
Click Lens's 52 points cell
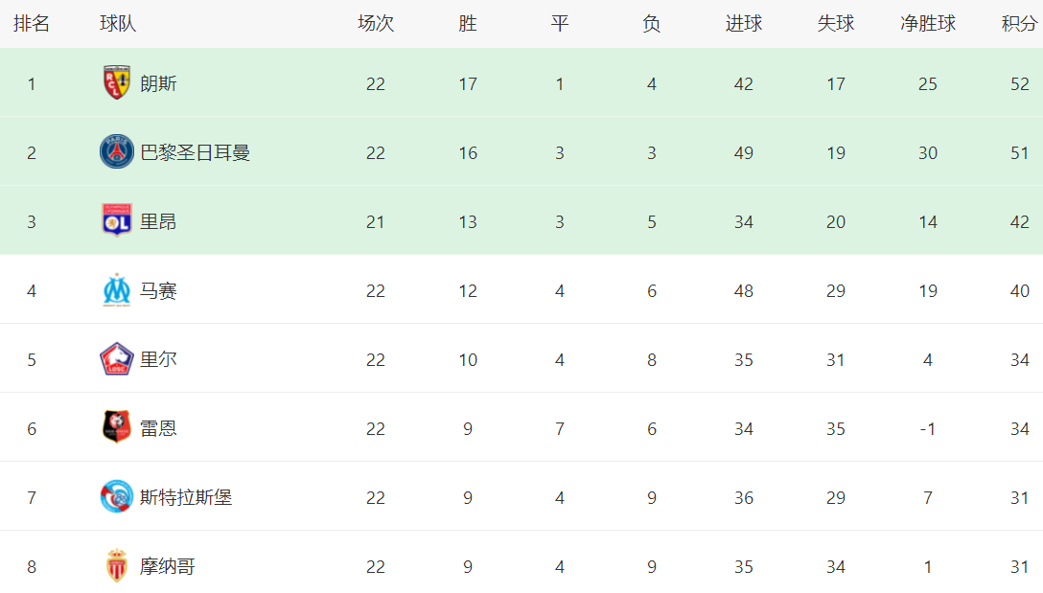click(1019, 83)
